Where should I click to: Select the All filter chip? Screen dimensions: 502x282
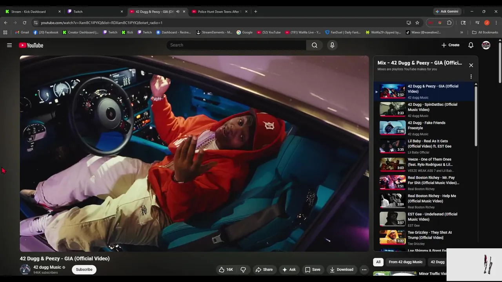click(378, 262)
